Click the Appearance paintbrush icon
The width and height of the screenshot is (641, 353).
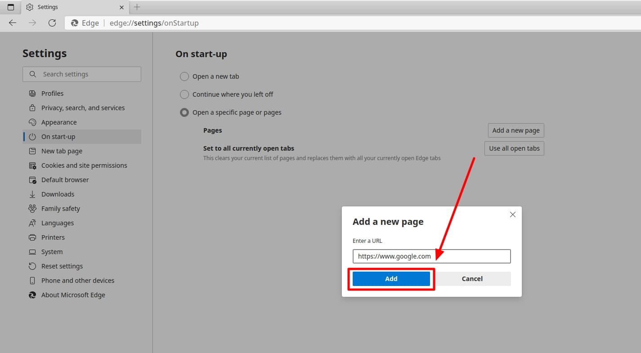(x=32, y=122)
